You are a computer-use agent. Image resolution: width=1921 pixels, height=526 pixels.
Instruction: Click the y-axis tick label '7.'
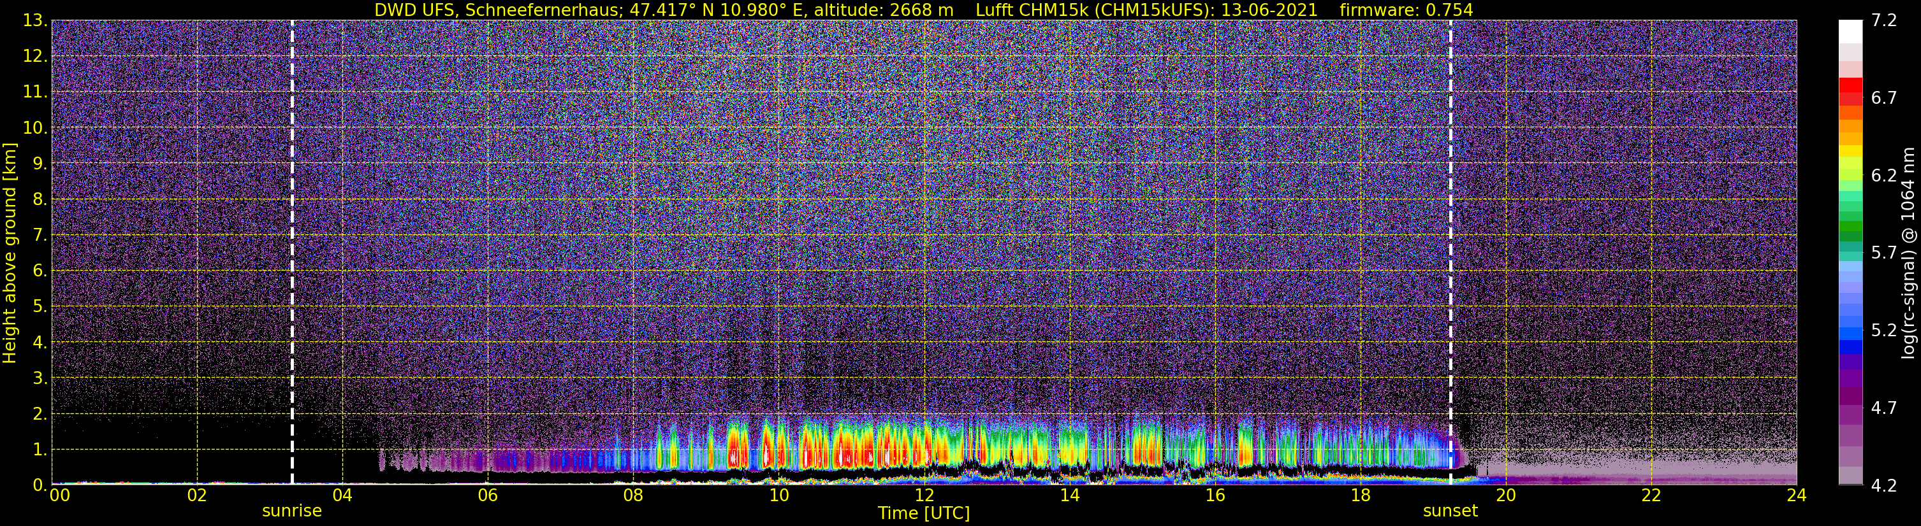pos(40,236)
